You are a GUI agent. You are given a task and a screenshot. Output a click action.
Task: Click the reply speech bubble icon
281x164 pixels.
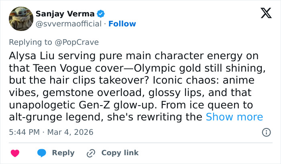42,153
